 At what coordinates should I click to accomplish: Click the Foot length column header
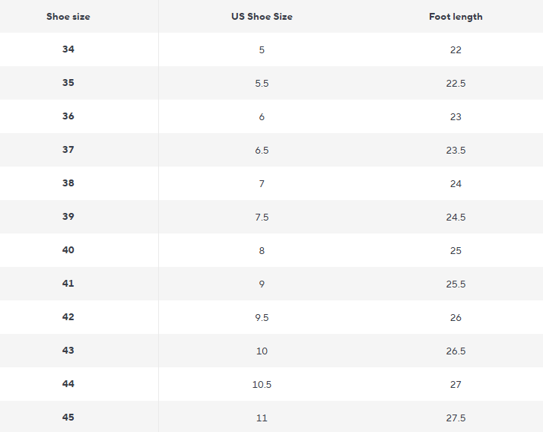point(456,17)
